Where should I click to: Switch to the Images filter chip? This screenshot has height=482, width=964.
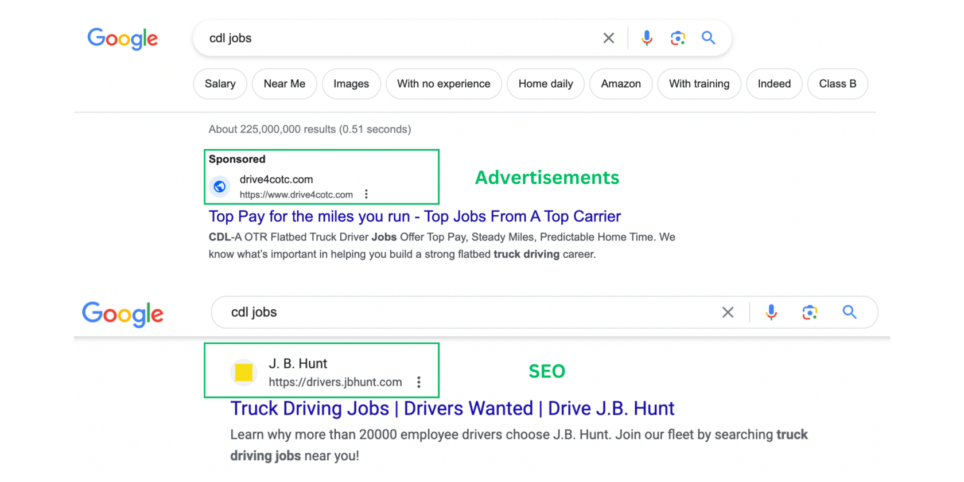pyautogui.click(x=351, y=84)
